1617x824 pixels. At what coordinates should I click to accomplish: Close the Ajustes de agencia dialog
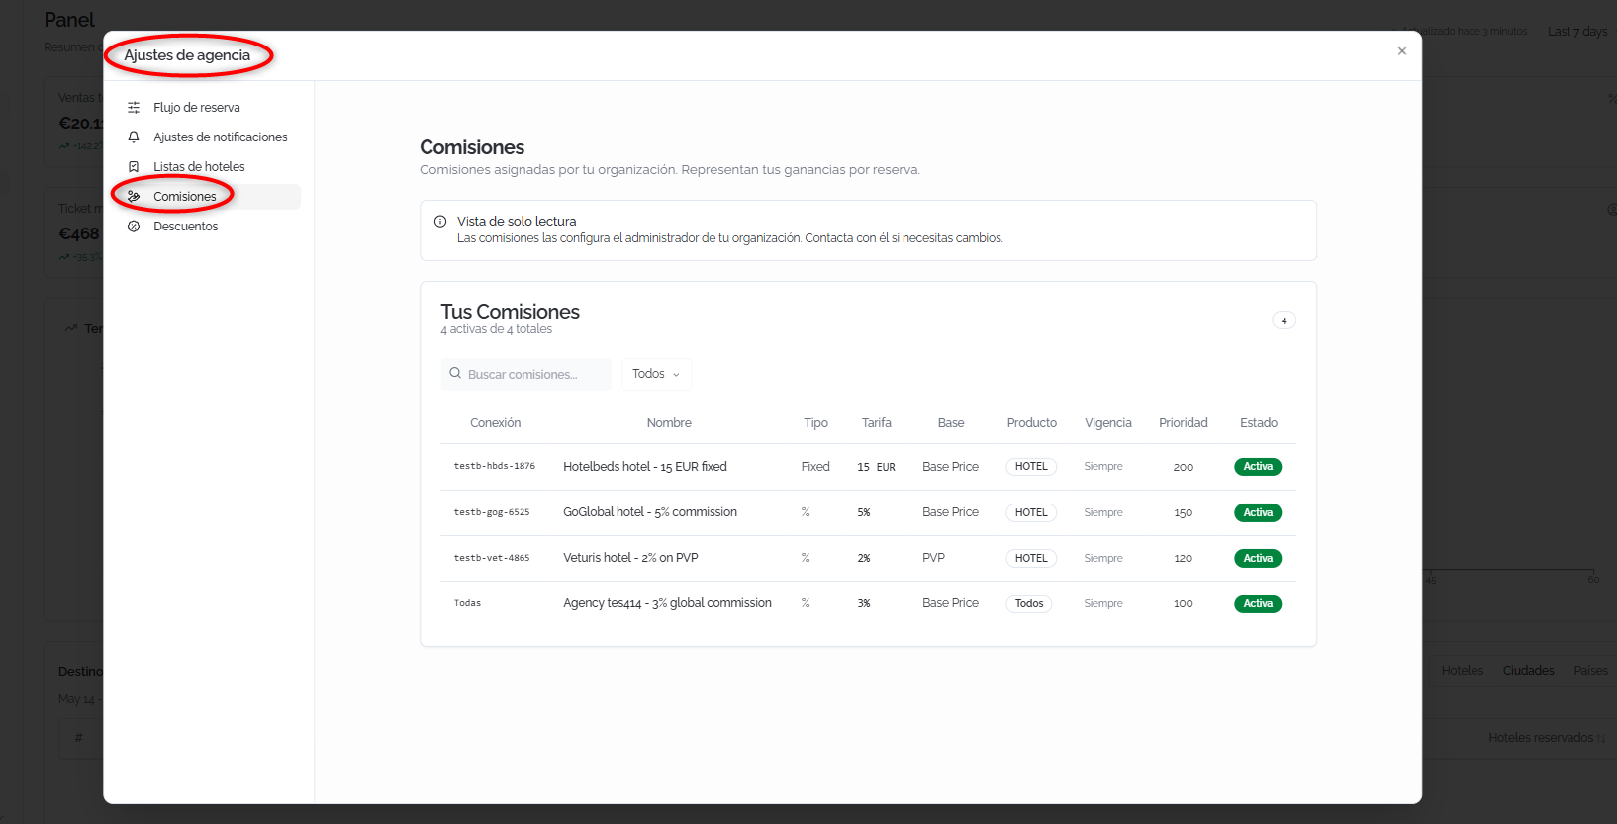[1401, 51]
